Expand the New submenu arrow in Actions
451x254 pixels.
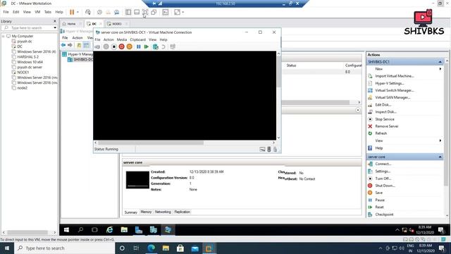pyautogui.click(x=440, y=69)
